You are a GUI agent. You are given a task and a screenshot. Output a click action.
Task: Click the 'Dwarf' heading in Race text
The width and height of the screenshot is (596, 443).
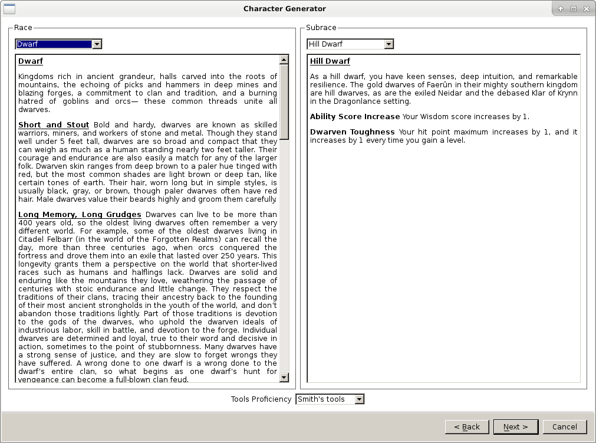click(31, 61)
